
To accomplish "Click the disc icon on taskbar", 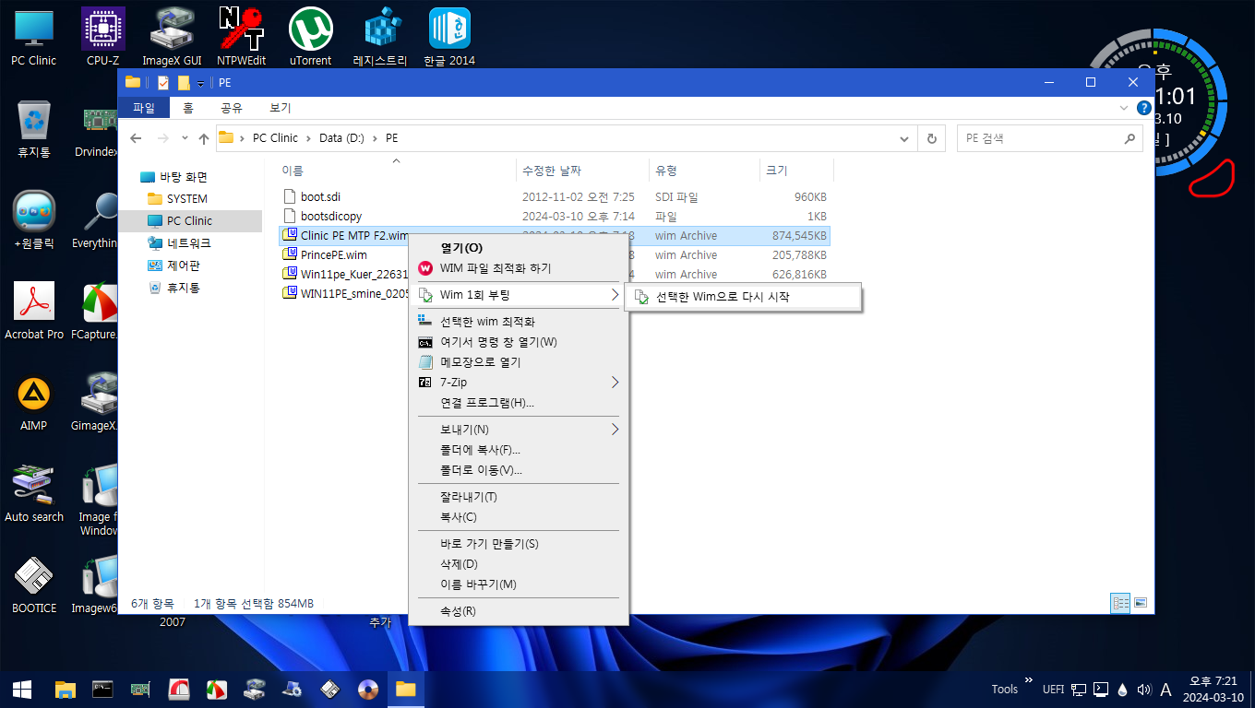I will point(368,689).
